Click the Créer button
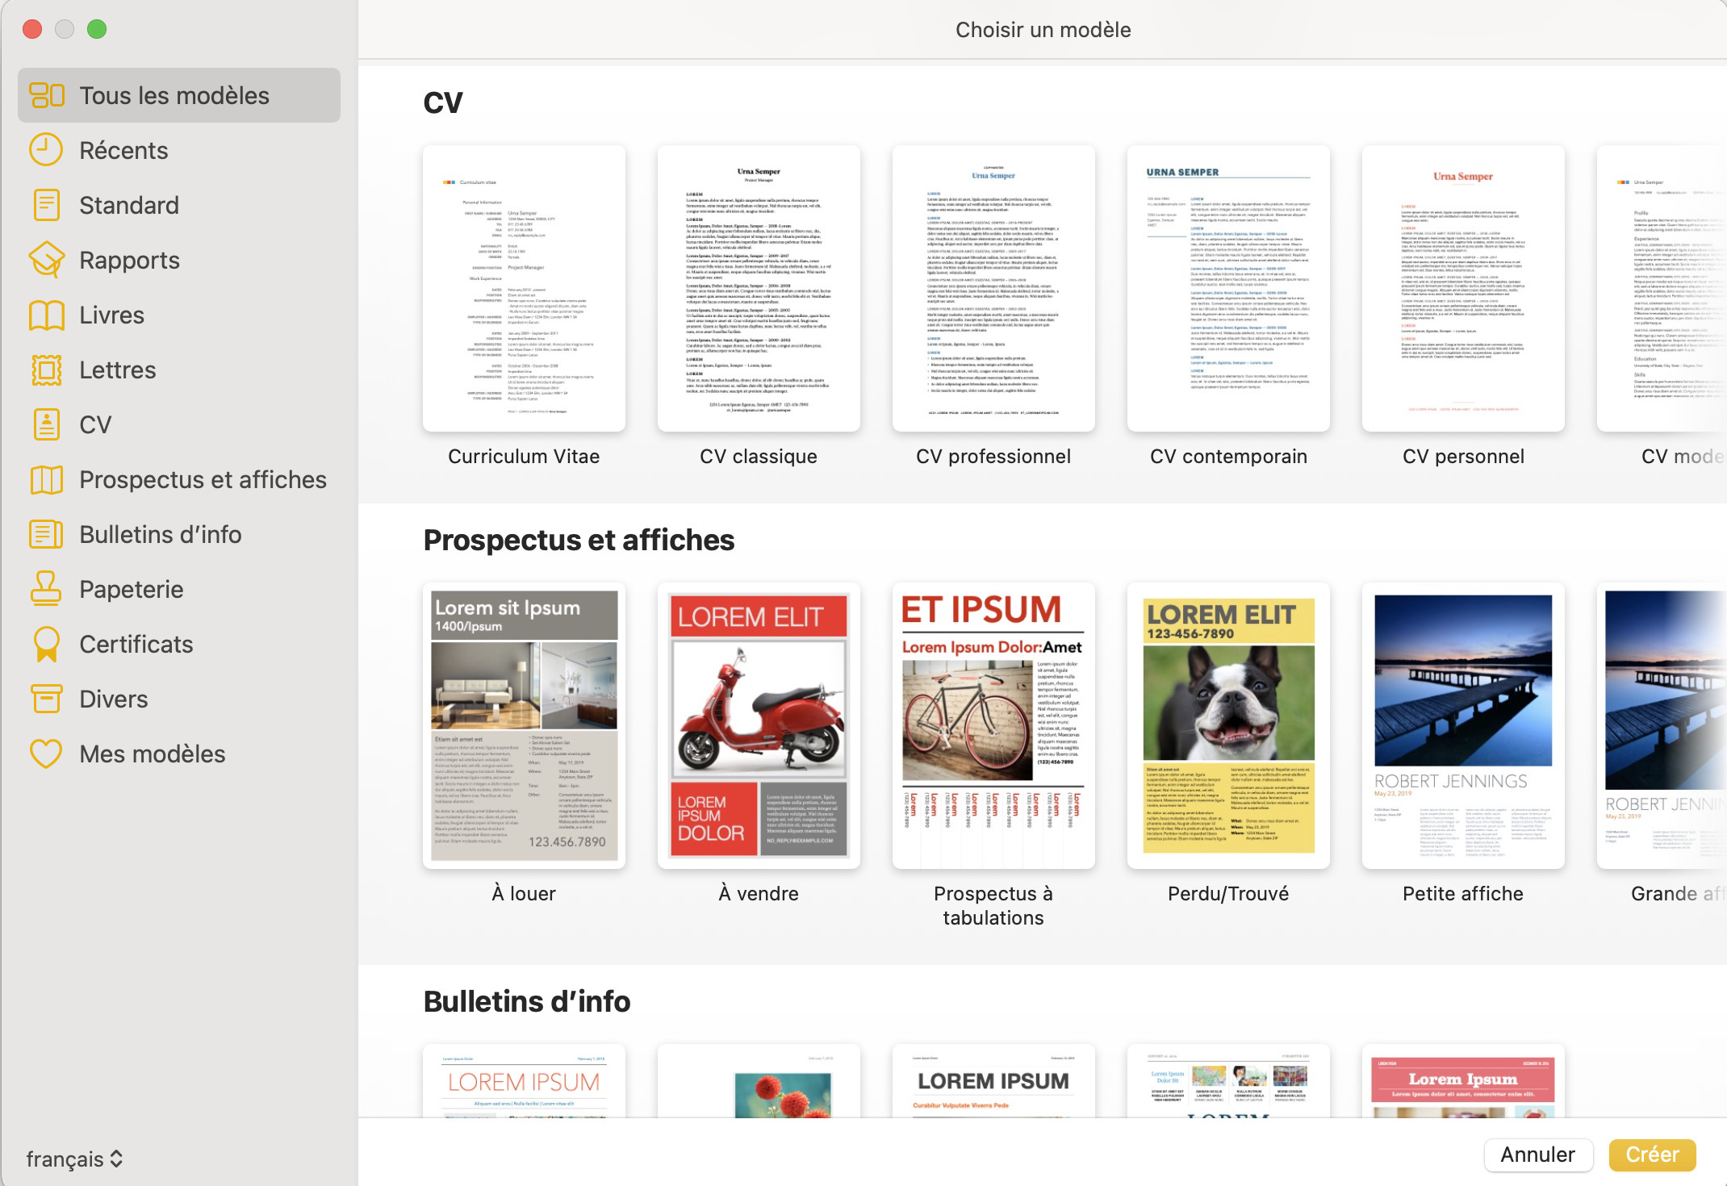 click(x=1652, y=1155)
